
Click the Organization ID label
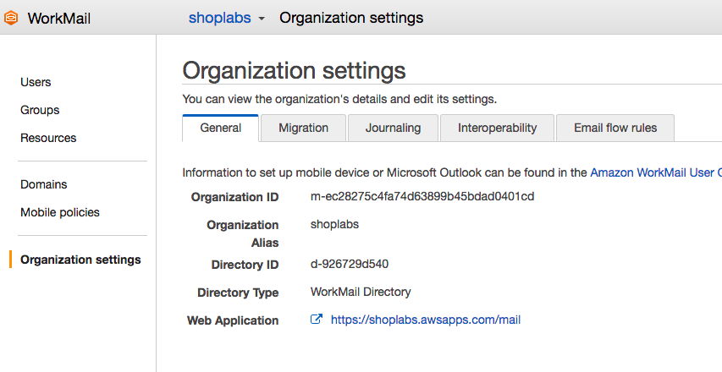tap(234, 197)
